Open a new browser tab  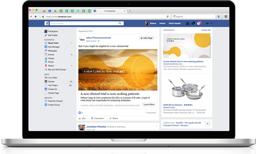(130, 11)
